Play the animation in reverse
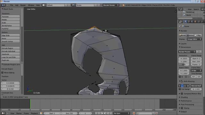The image size is (205, 115). (x=102, y=113)
